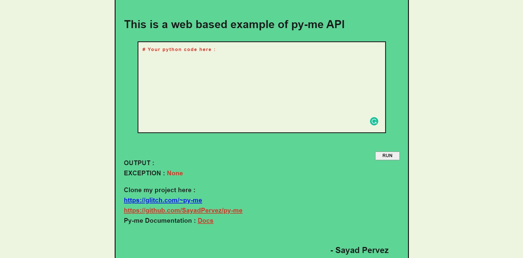The height and width of the screenshot is (258, 523).
Task: Click the page heading about py-me API
Action: pyautogui.click(x=234, y=25)
